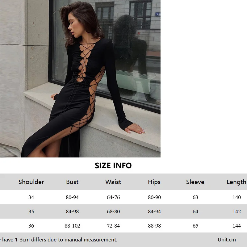
Task: Click the bust range 80-94
Action: (x=72, y=197)
